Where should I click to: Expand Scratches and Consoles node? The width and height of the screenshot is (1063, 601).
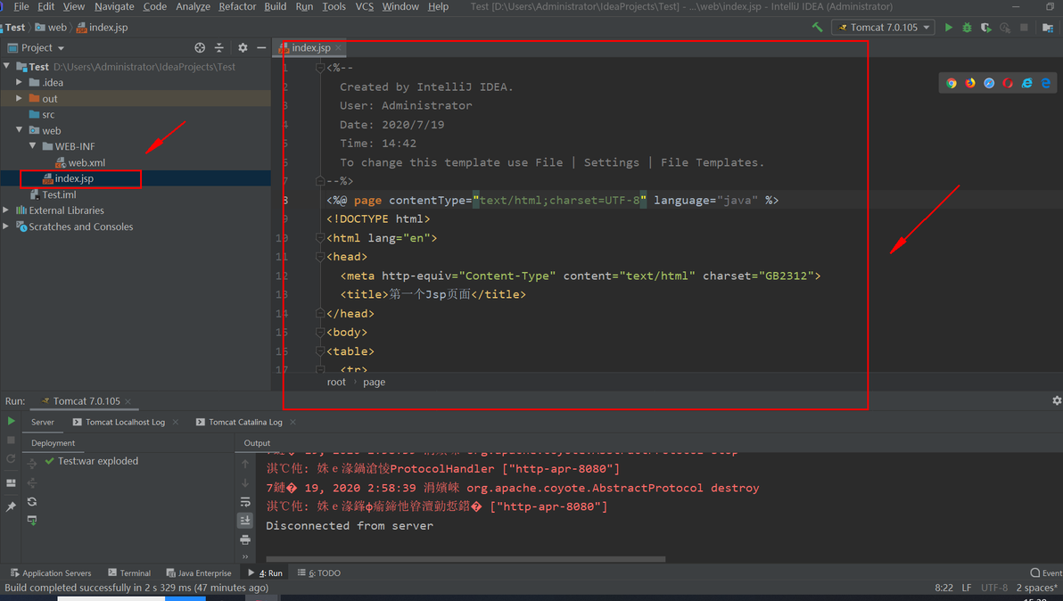coord(6,226)
